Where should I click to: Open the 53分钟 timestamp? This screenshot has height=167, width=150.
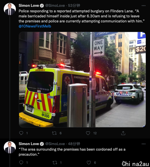(74, 6)
